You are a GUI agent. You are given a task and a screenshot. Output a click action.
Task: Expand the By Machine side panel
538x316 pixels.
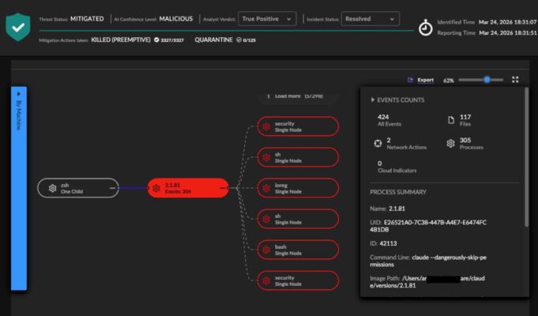point(18,189)
